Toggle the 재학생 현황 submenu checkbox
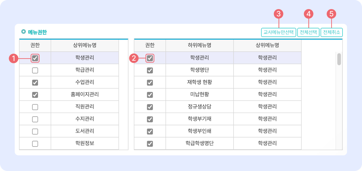 [x=150, y=82]
